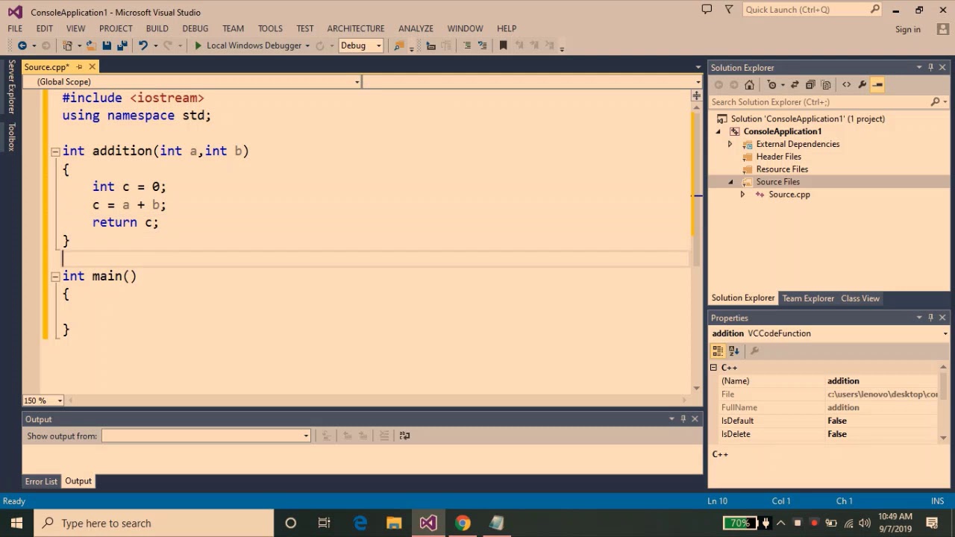The height and width of the screenshot is (537, 955).
Task: Toggle Show All Files in Solution Explorer
Action: tap(826, 85)
